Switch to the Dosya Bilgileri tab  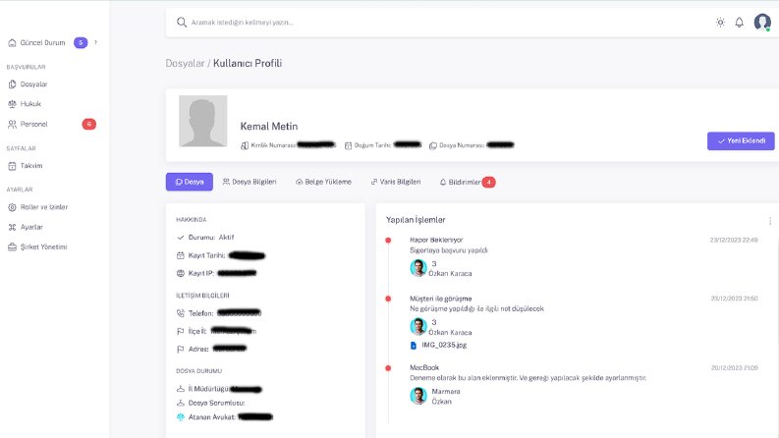(x=250, y=182)
